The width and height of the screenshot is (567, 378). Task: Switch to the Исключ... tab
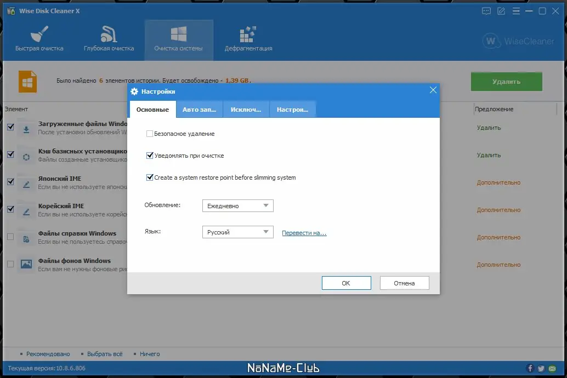(246, 110)
